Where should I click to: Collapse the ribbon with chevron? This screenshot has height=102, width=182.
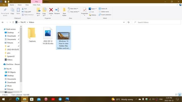(x=177, y=5)
